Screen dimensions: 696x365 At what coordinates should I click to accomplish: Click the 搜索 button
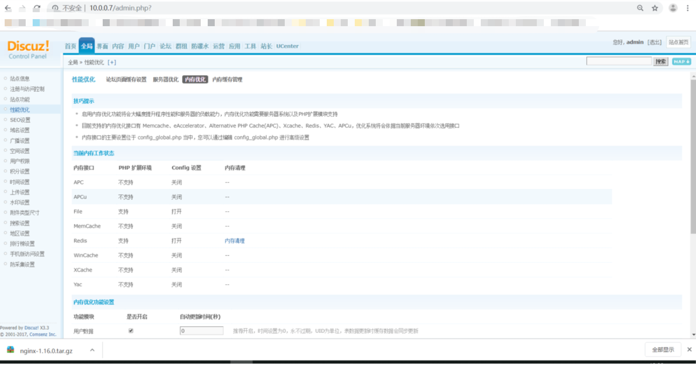(661, 62)
